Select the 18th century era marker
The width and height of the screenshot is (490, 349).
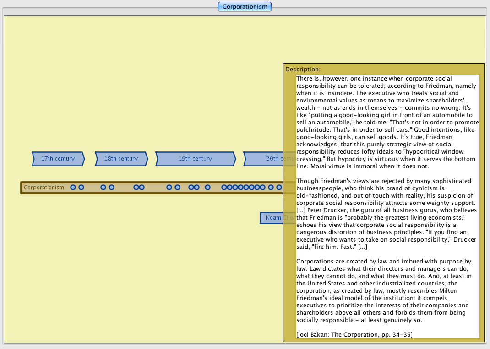pos(121,159)
